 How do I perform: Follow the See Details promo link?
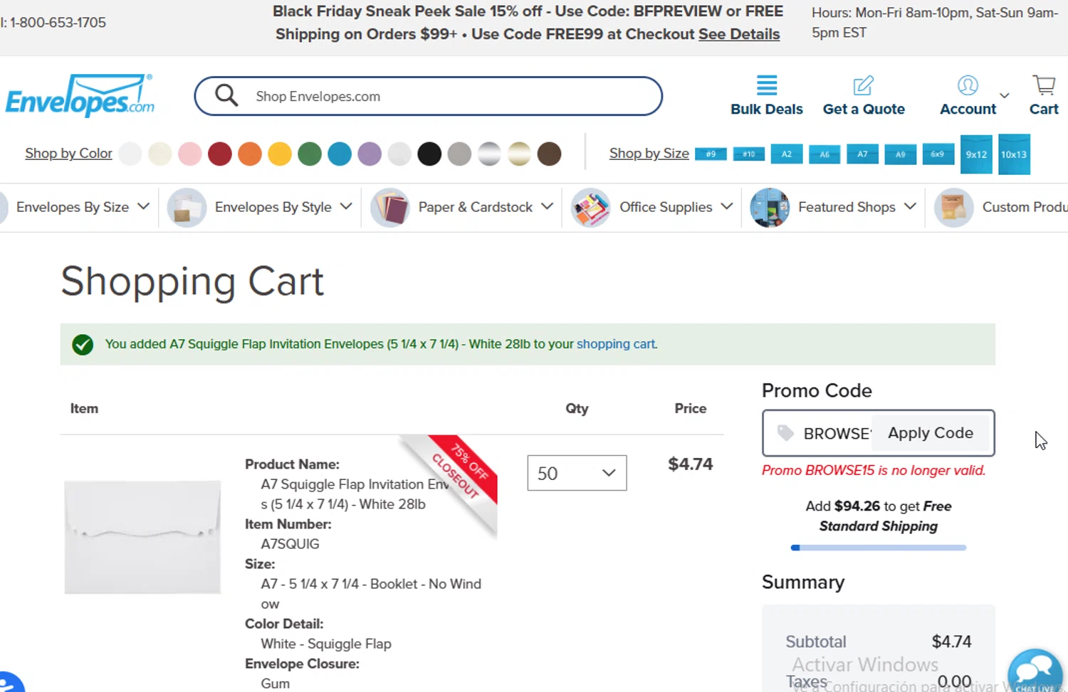coord(738,34)
